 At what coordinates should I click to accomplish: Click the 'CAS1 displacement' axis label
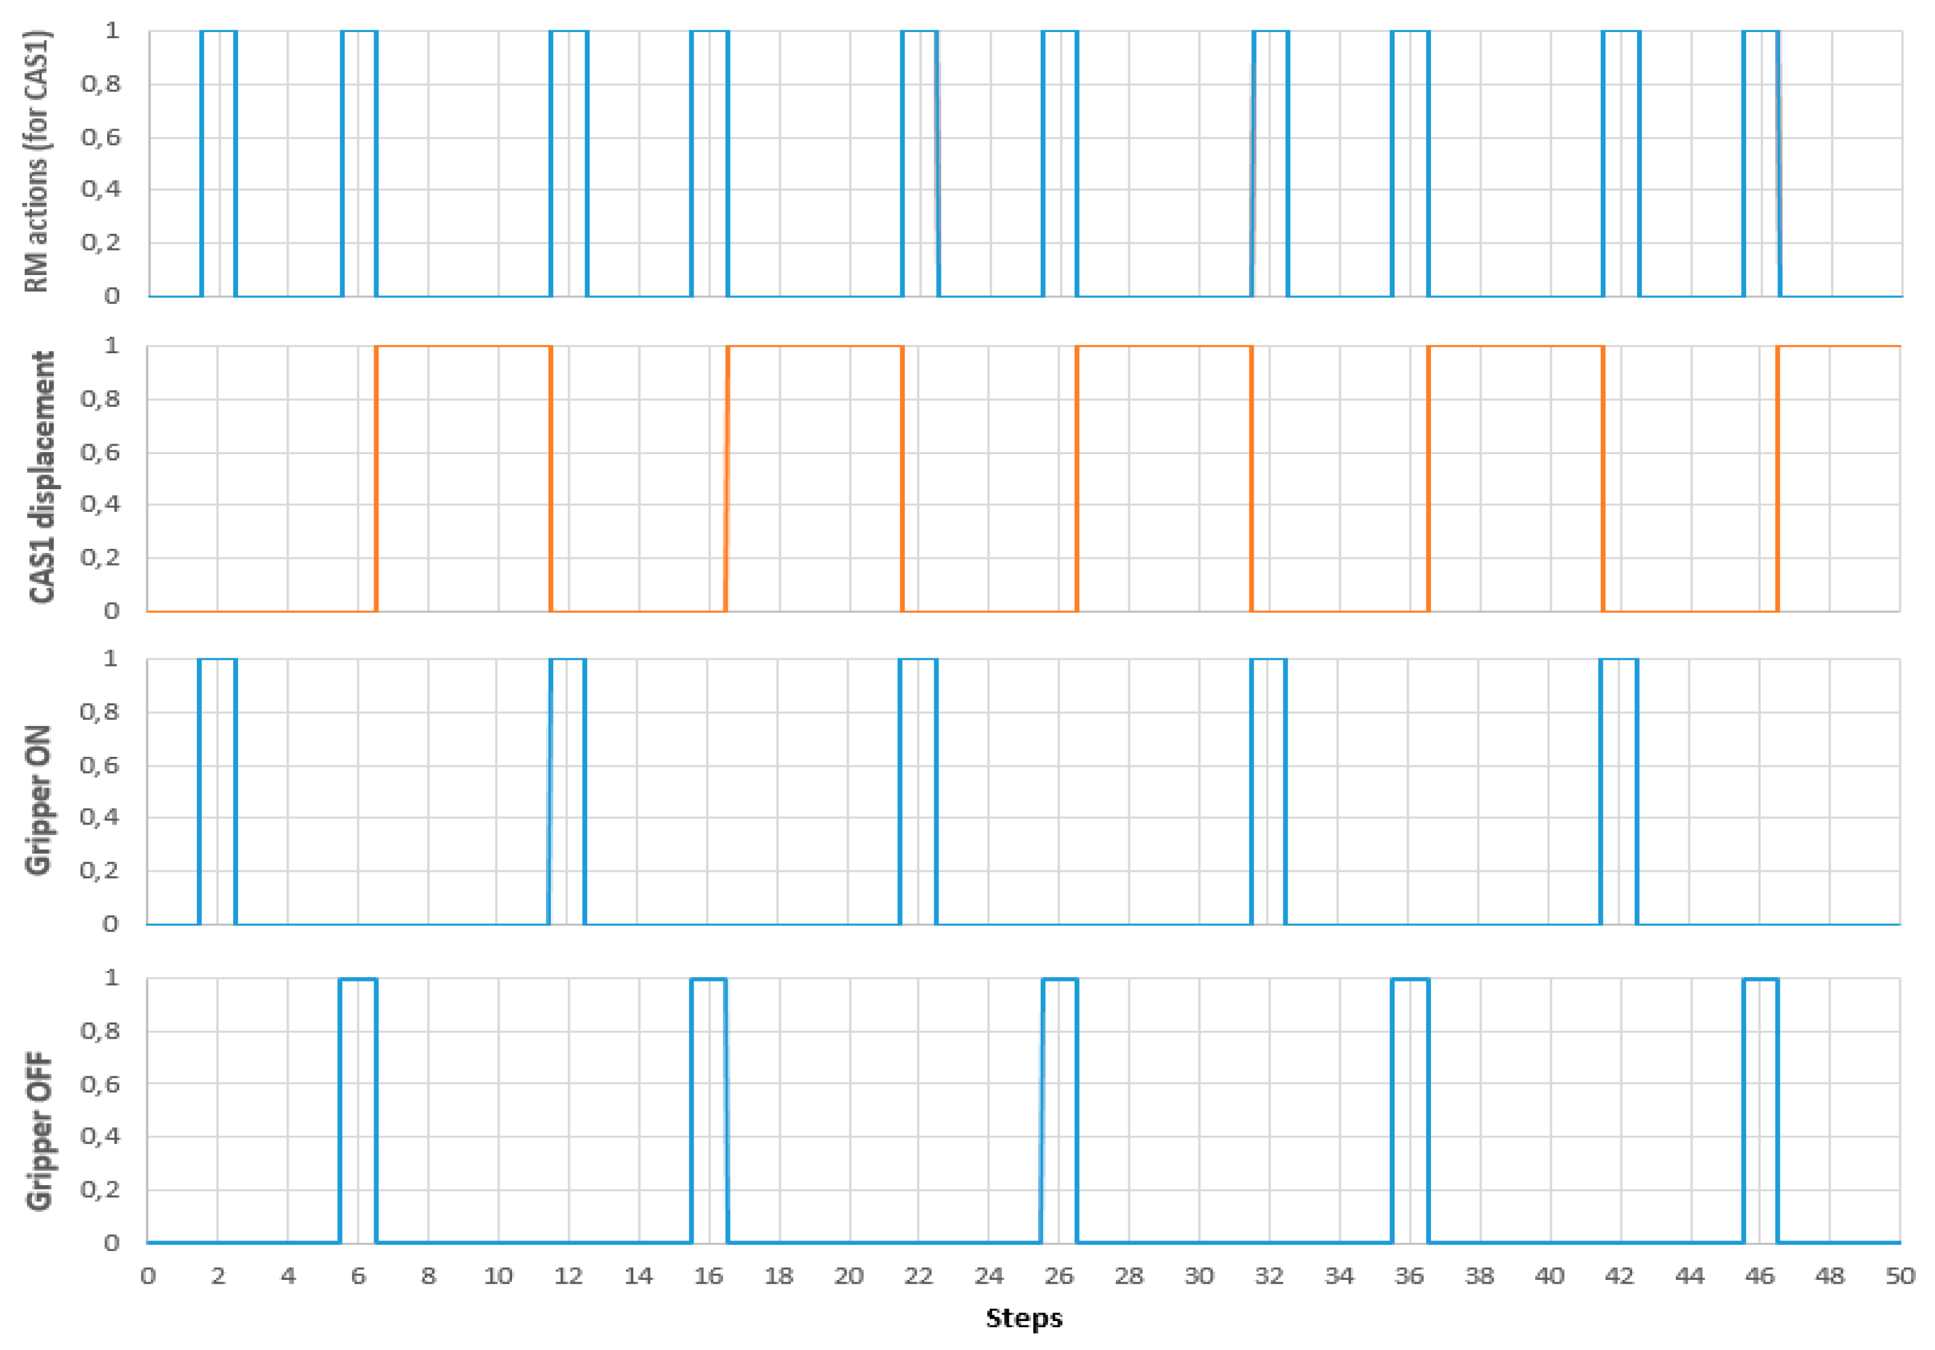click(41, 477)
